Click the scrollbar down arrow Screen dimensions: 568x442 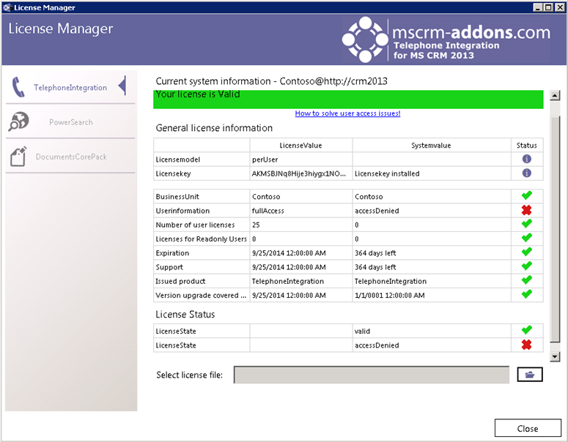tap(555, 356)
